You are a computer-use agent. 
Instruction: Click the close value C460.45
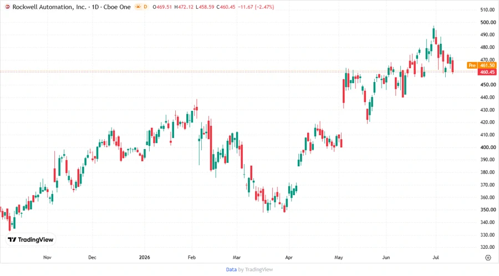pos(226,7)
